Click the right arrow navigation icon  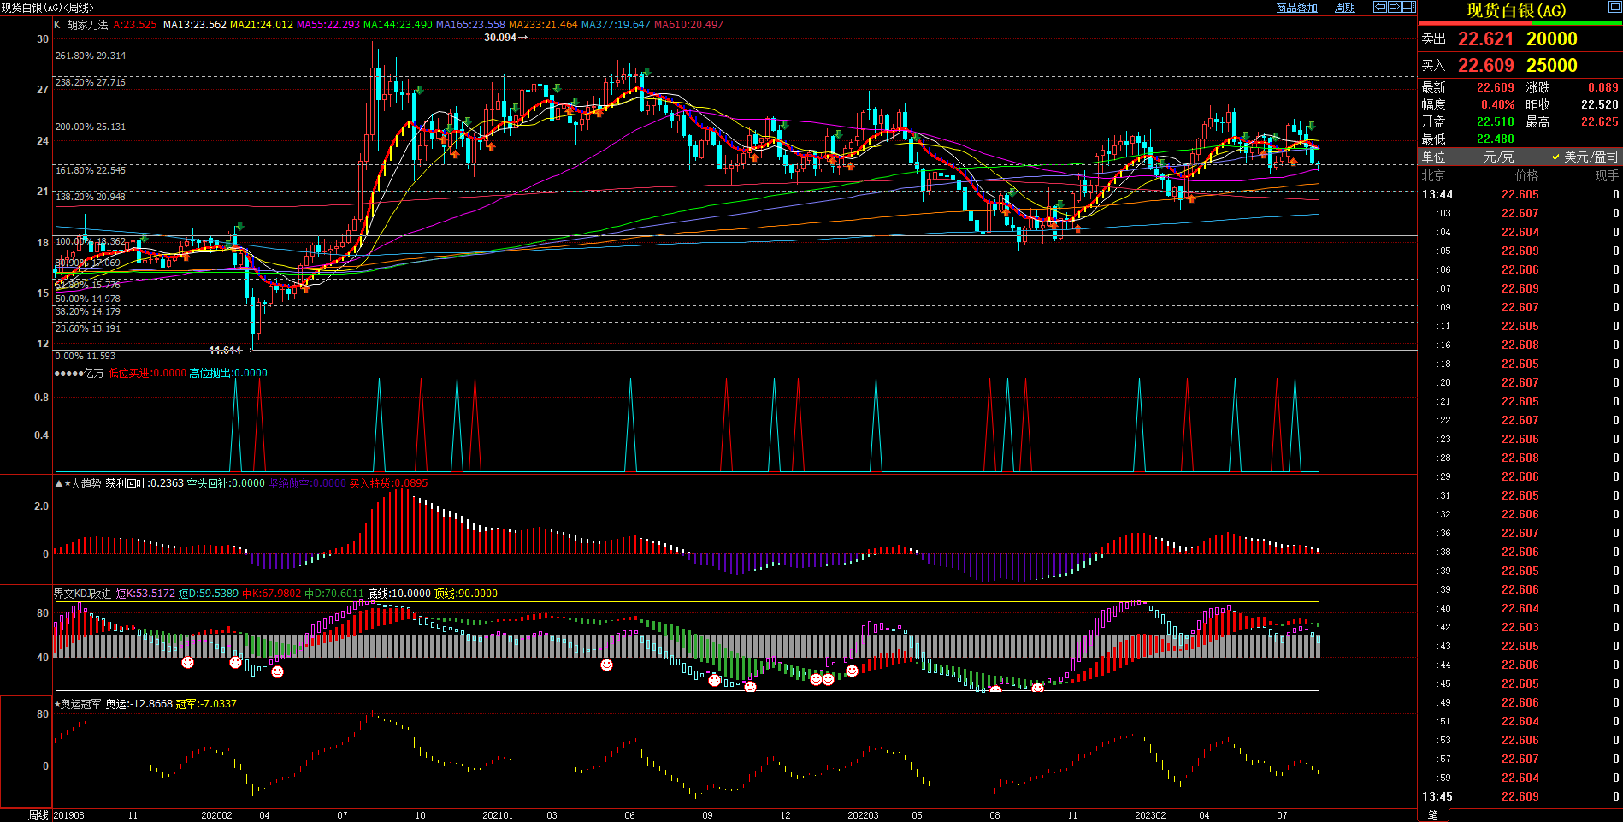pos(1394,7)
